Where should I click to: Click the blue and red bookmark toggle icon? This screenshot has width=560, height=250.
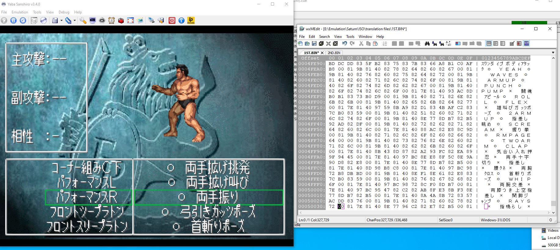click(458, 44)
